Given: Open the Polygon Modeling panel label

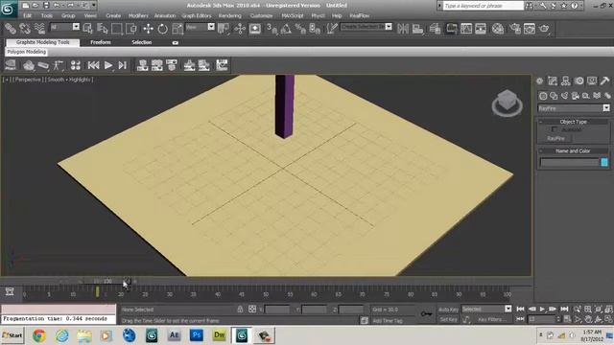Looking at the screenshot, I should point(27,52).
